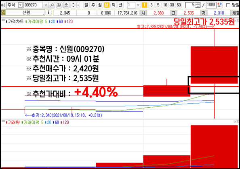The image size is (240, 169).
Task: Select the 60 minute interval button
Action: [179, 5]
